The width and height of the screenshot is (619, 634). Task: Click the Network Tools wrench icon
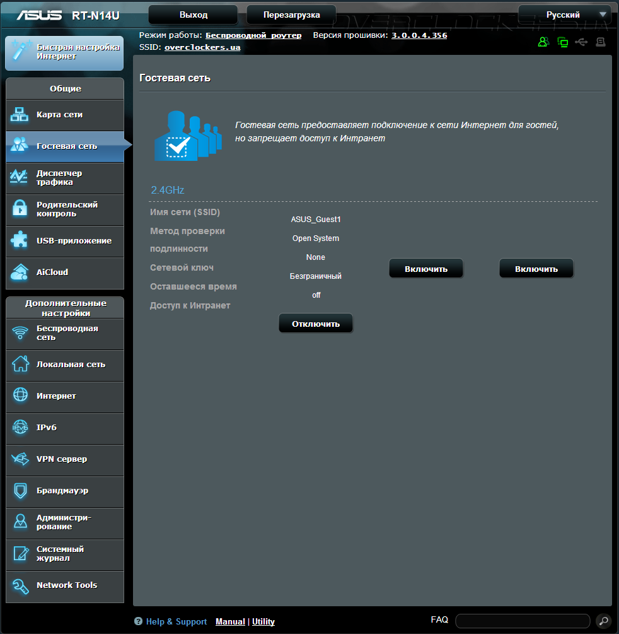tap(21, 585)
